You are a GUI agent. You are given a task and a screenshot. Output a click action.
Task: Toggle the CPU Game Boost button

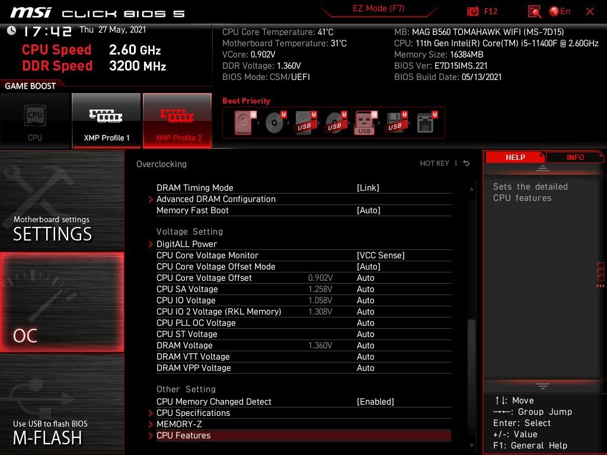tap(35, 121)
